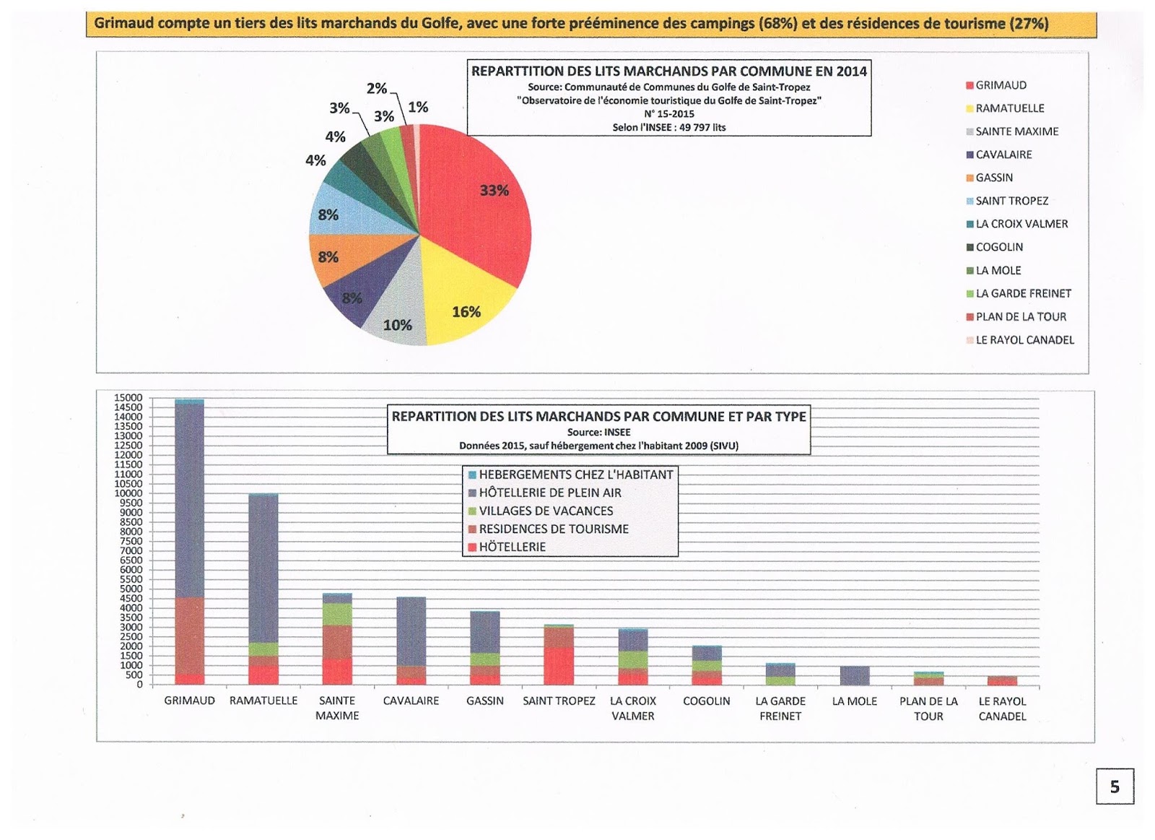The image size is (1155, 840).
Task: Click the PLAN DE LA TOUR x-axis label
Action: click(x=928, y=709)
